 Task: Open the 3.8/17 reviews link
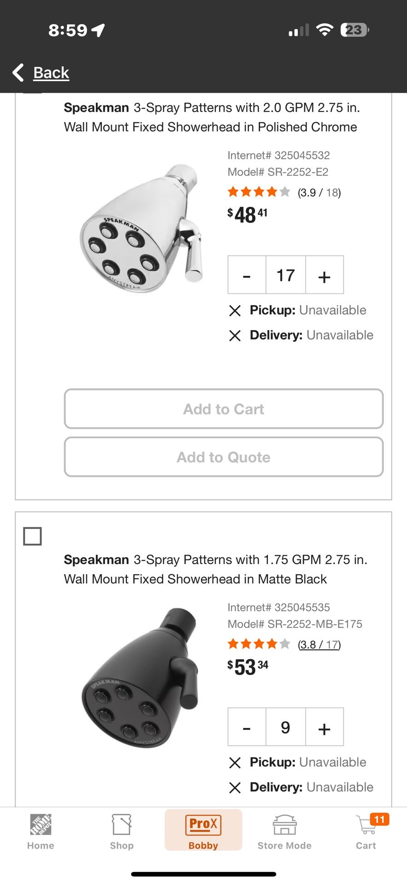[318, 644]
